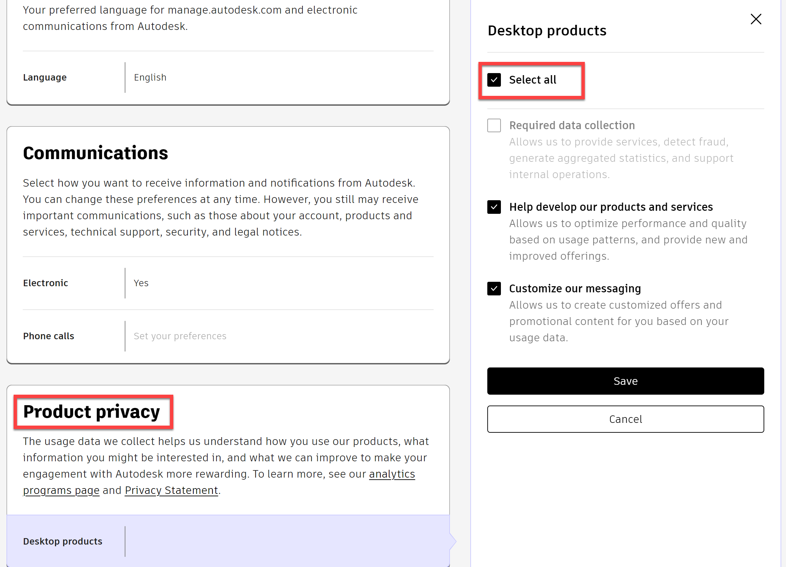Click the Select all label text

532,80
